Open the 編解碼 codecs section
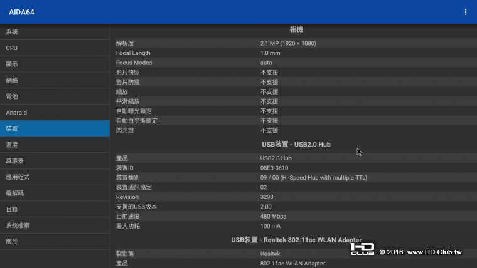This screenshot has height=268, width=477. coord(55,193)
